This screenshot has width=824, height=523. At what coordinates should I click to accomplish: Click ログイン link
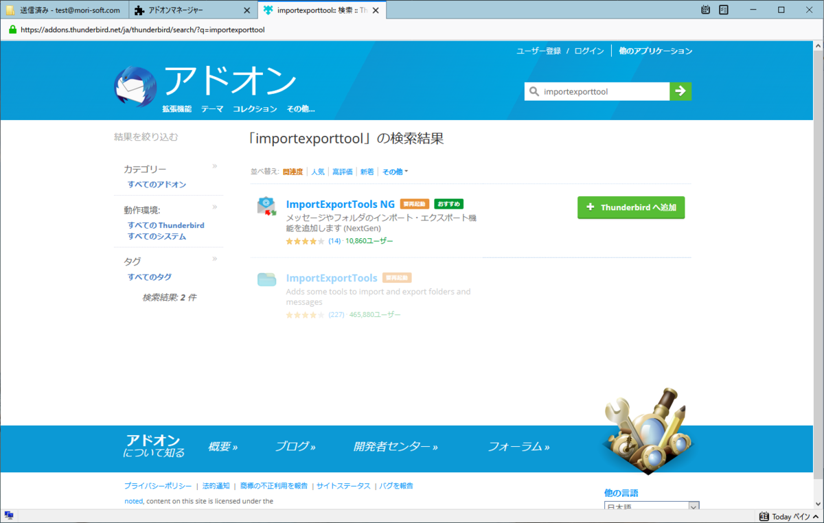pyautogui.click(x=589, y=51)
